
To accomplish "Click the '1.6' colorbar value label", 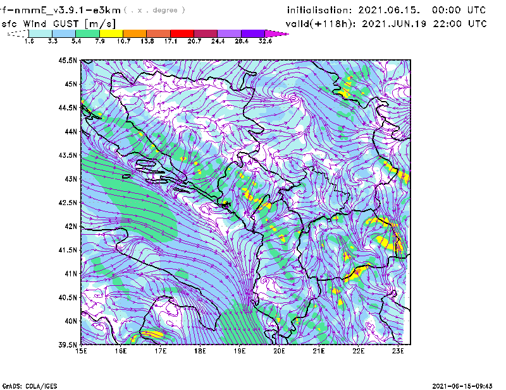I will coord(29,41).
